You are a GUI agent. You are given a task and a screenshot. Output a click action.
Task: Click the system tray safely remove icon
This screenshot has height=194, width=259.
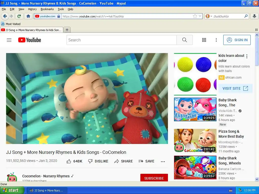tap(240, 190)
